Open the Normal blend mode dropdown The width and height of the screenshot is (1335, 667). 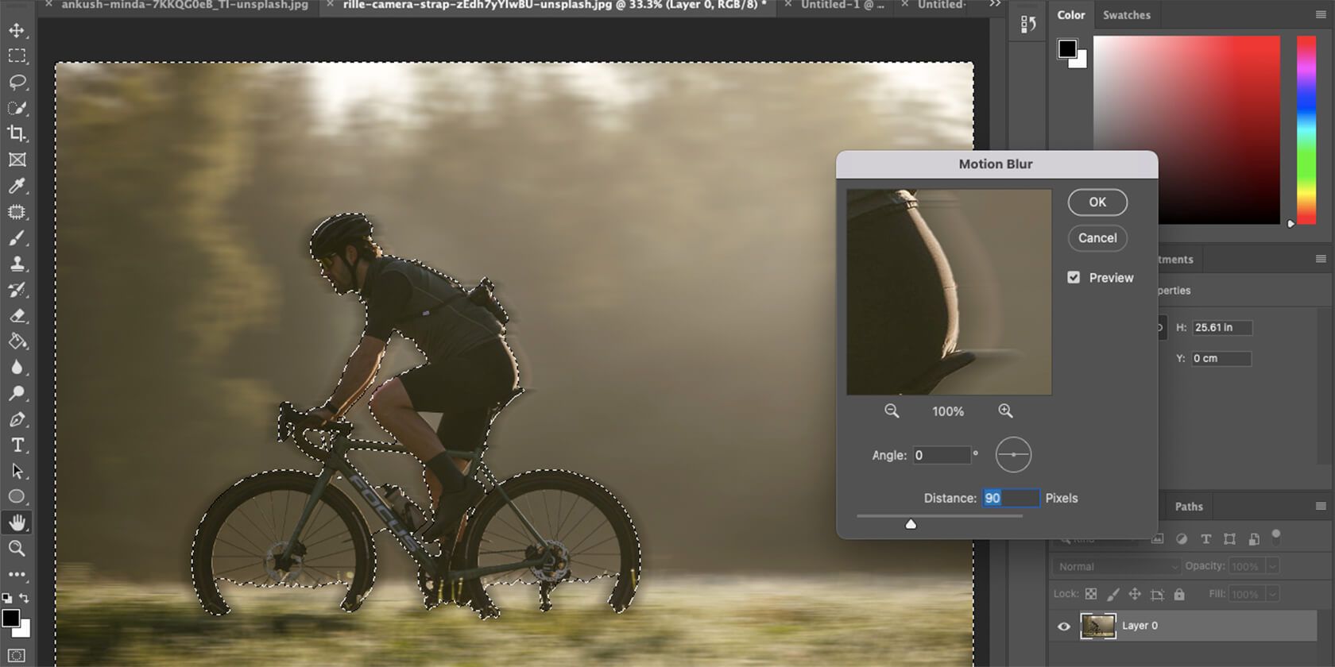tap(1117, 566)
